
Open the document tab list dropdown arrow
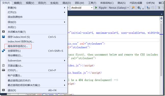point(162,14)
